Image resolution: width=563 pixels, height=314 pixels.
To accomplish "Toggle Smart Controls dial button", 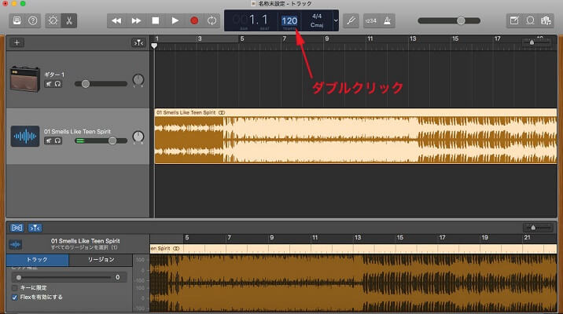I will click(53, 20).
